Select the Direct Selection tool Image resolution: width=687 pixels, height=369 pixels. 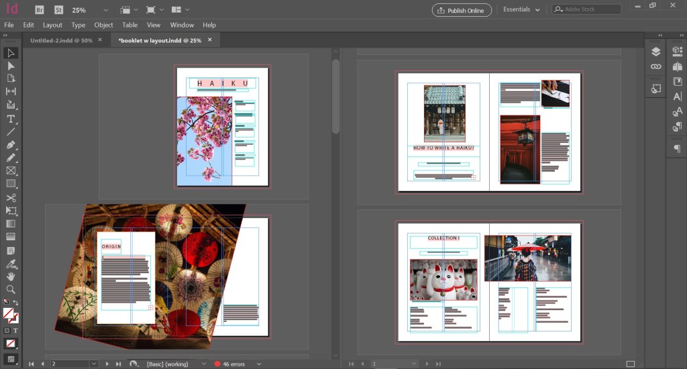[x=11, y=66]
